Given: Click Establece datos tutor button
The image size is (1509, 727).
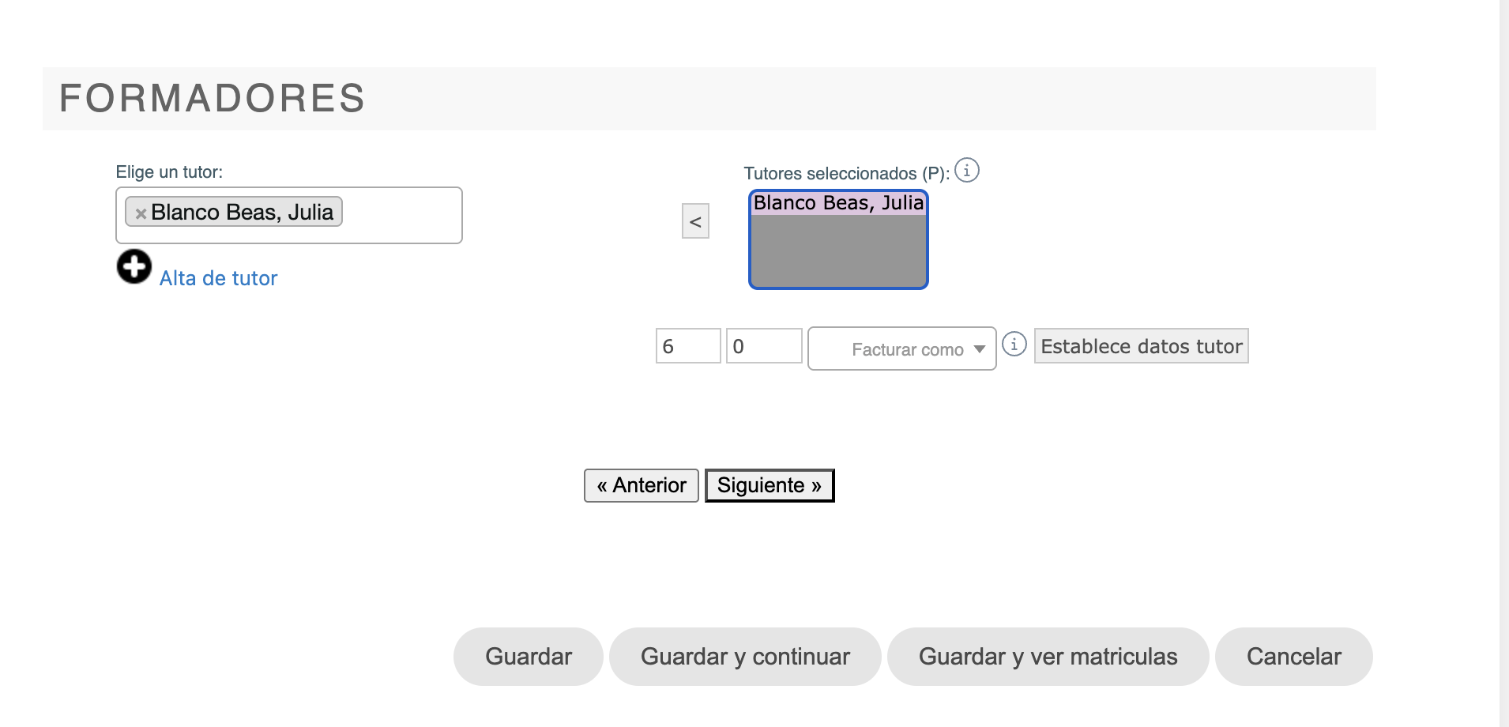Looking at the screenshot, I should tap(1141, 346).
